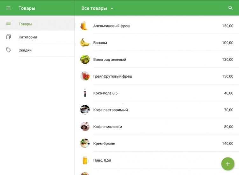Open the Грейпфрутовый фреш item
The height and width of the screenshot is (175, 239).
(x=157, y=76)
